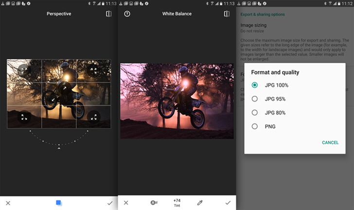Tap the compare icon on White Balance screen

(227, 14)
